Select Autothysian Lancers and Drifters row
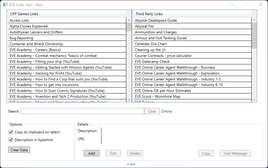Screen dimensions: 268x168 (x=67, y=32)
